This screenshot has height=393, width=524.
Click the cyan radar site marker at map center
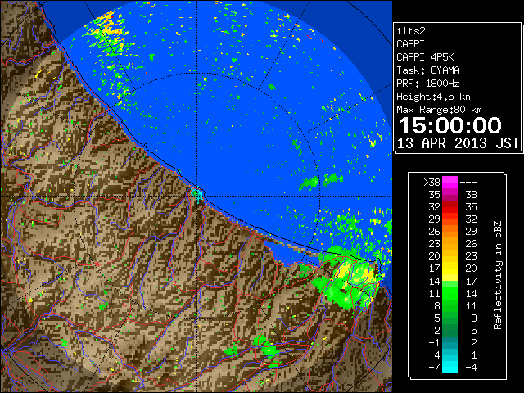click(x=196, y=194)
